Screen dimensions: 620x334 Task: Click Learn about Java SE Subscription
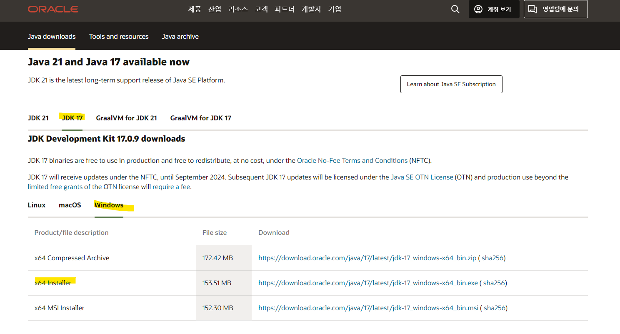(x=451, y=84)
